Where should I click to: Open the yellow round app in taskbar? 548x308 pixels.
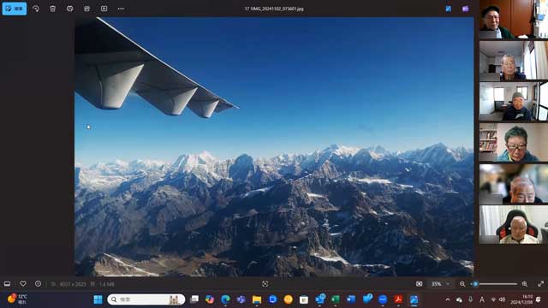(289, 299)
